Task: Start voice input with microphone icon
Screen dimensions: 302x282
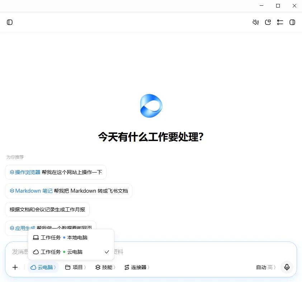Action: pyautogui.click(x=287, y=267)
